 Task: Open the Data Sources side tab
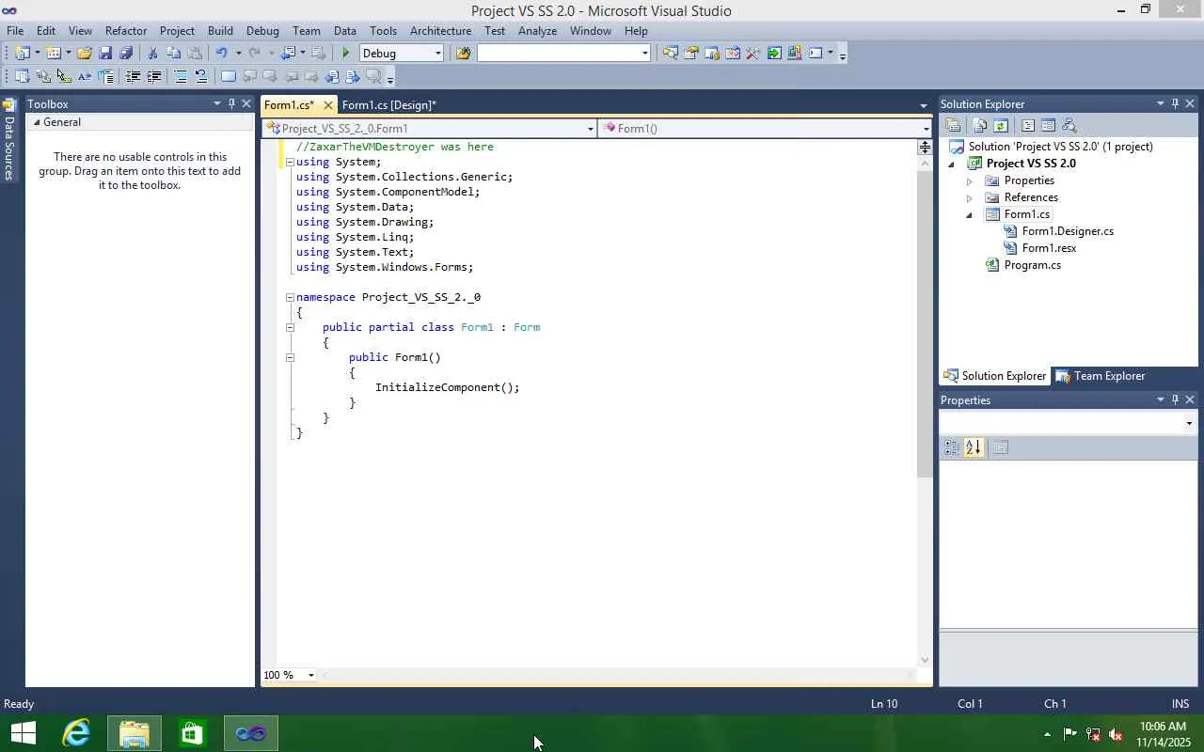(8, 141)
